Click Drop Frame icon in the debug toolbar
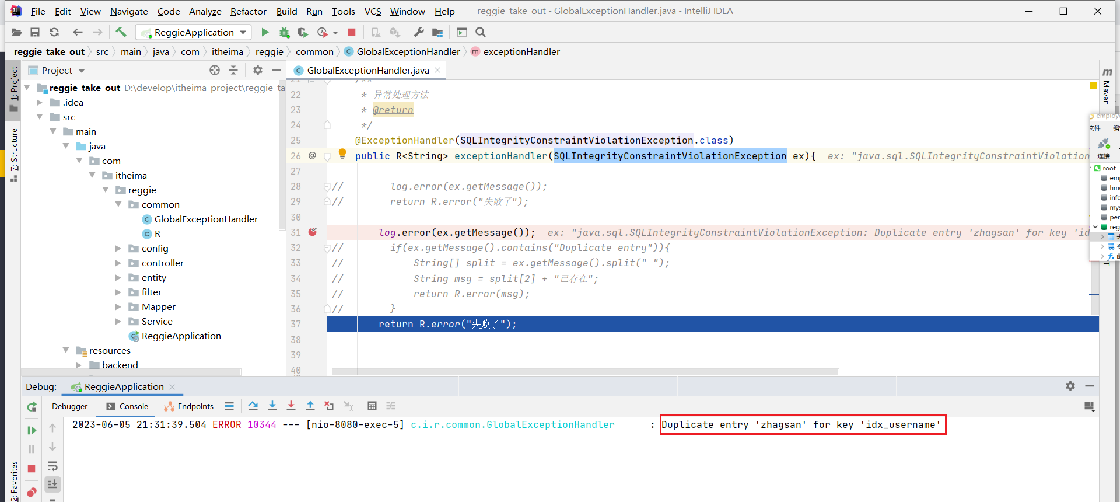The width and height of the screenshot is (1120, 502). point(329,406)
